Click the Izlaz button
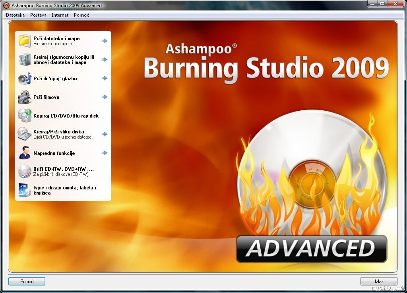This screenshot has width=407, height=293. [379, 281]
